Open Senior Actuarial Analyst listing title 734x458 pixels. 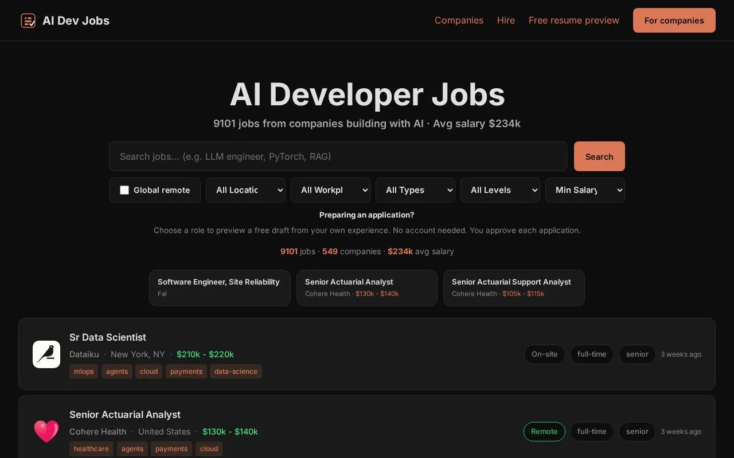point(125,414)
